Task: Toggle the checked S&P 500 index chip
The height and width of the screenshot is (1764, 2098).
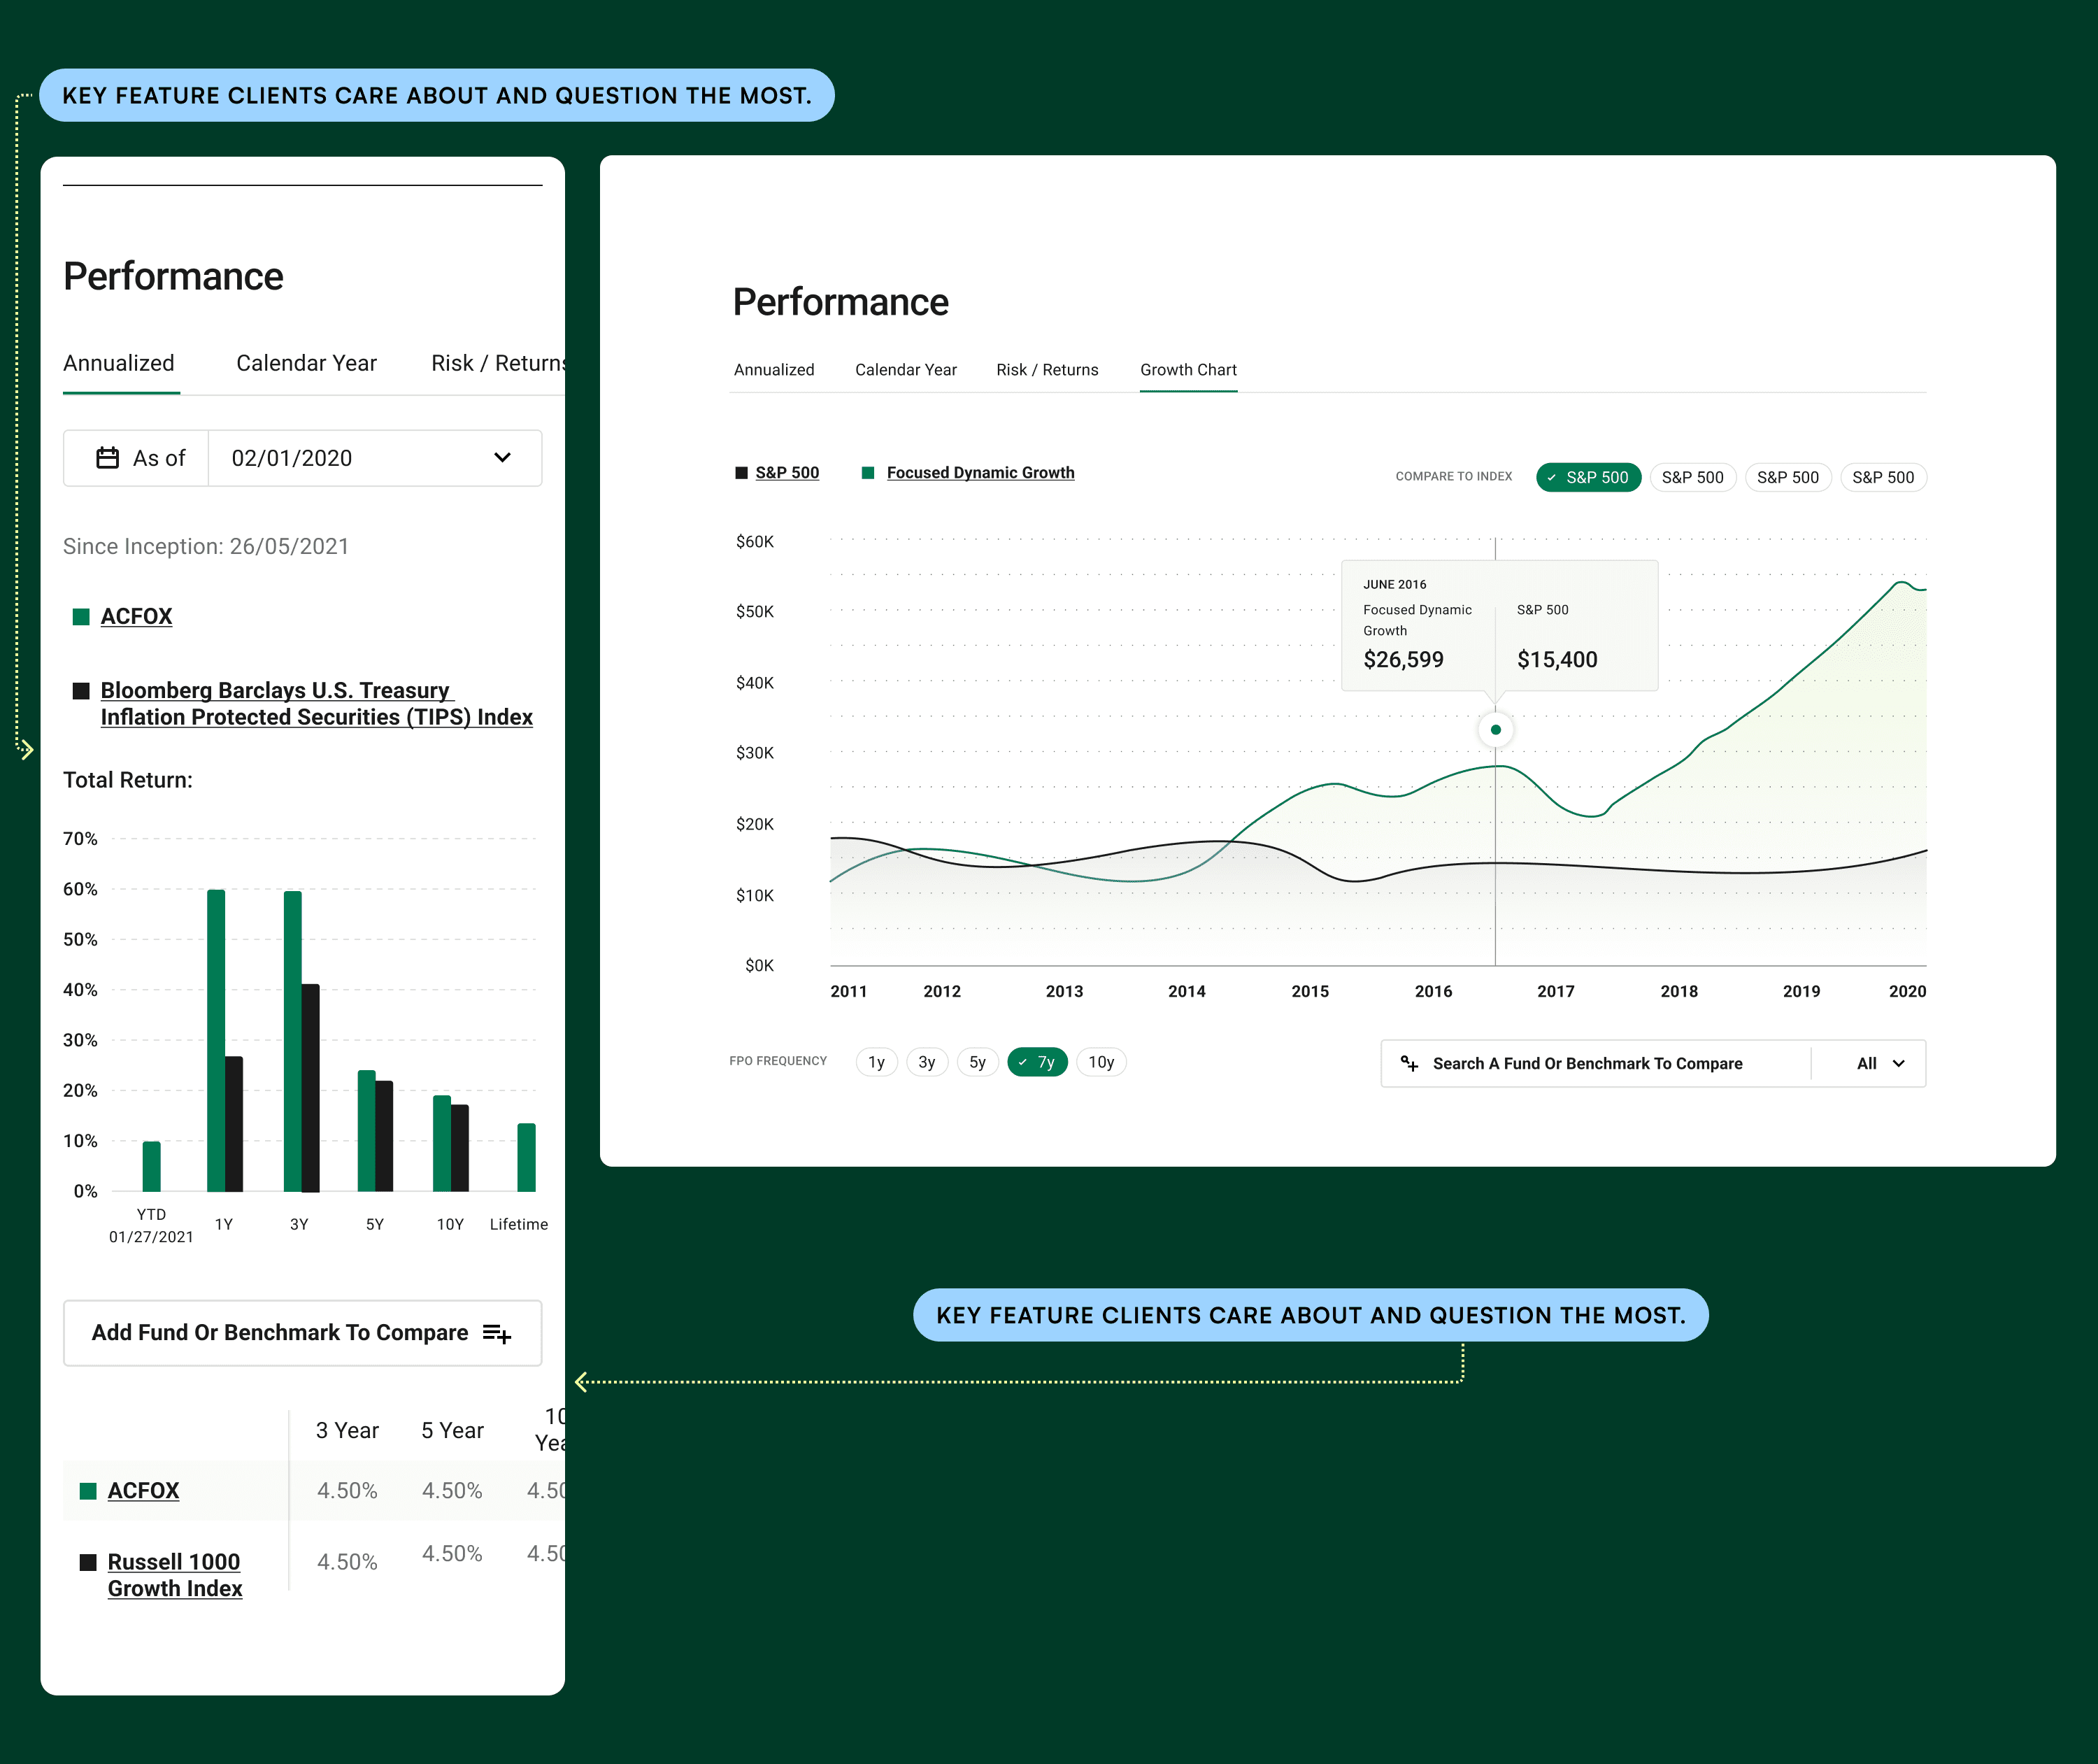Action: 1588,478
